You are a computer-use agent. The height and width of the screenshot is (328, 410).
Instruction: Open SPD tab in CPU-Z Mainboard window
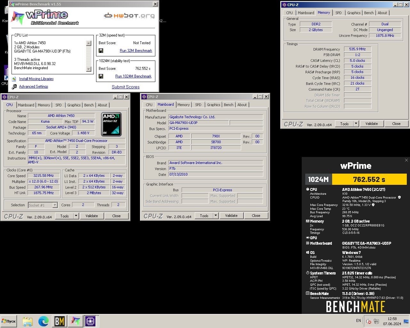pyautogui.click(x=198, y=105)
